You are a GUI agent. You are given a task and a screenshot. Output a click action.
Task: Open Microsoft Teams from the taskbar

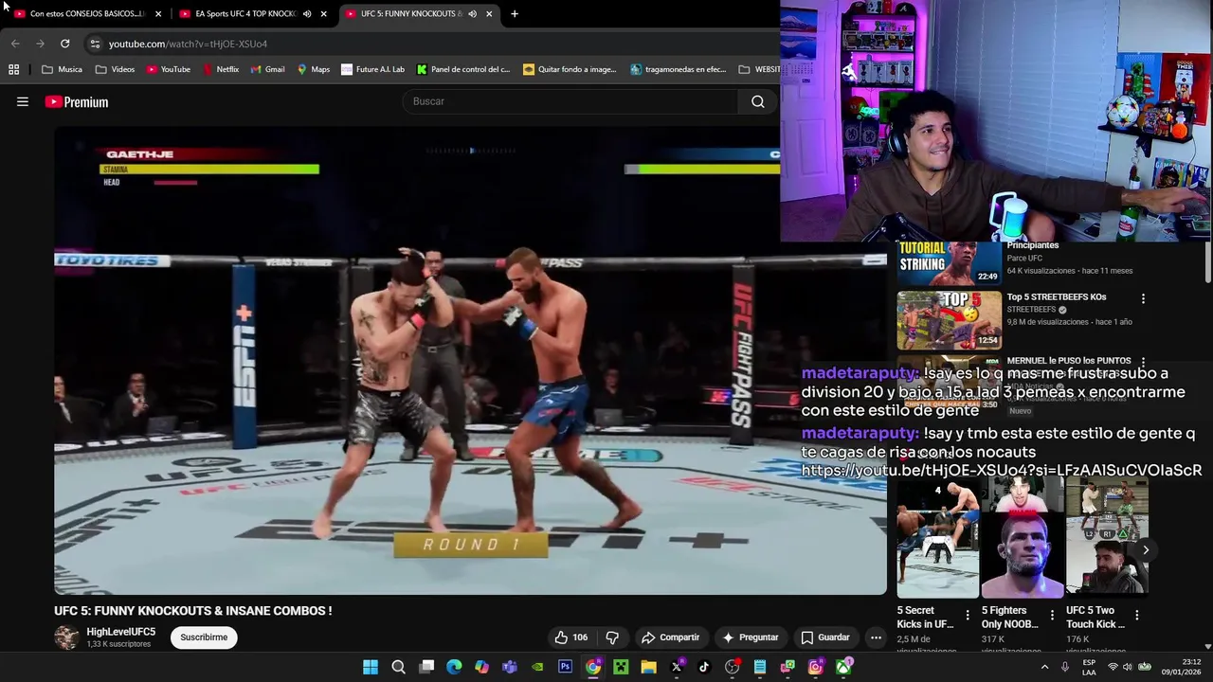point(510,667)
